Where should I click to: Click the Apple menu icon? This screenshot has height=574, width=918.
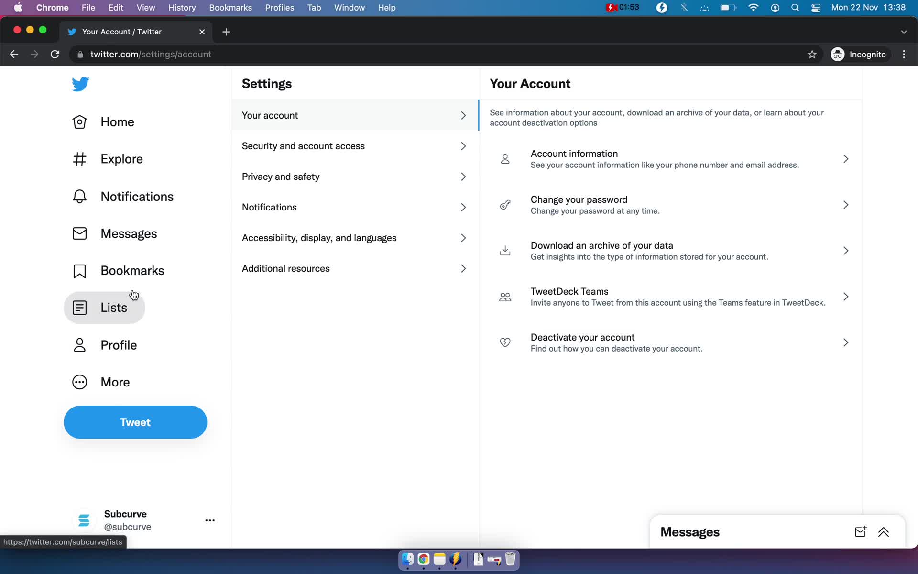click(18, 8)
